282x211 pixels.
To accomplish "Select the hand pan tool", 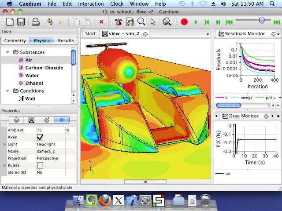I will point(130,22).
